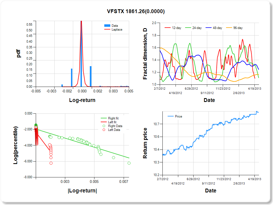Click the Date title under fractal dimension chart
Image resolution: width=273 pixels, height=205 pixels.
(x=209, y=100)
